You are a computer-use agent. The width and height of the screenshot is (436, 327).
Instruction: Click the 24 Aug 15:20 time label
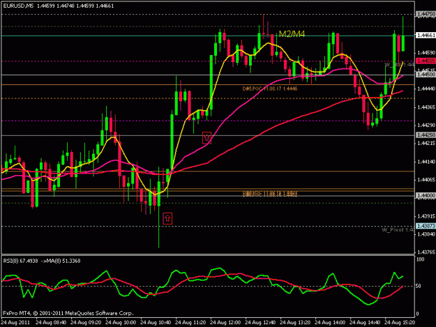[400, 323]
